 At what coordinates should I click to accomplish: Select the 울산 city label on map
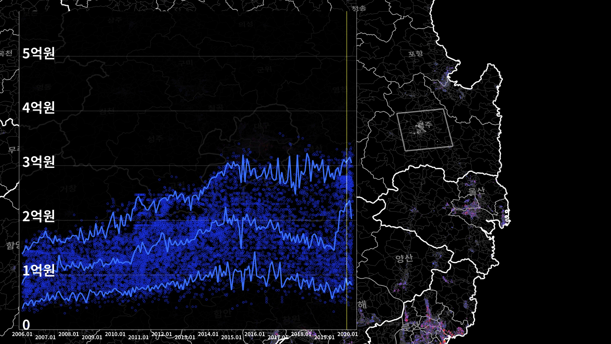click(x=476, y=191)
